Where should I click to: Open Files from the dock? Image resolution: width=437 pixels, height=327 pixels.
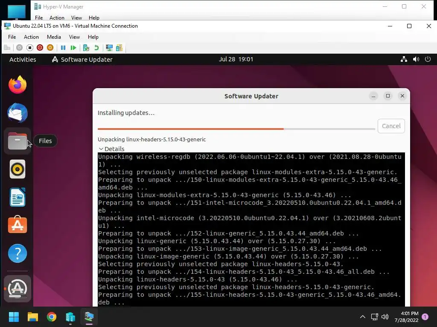pos(17,141)
